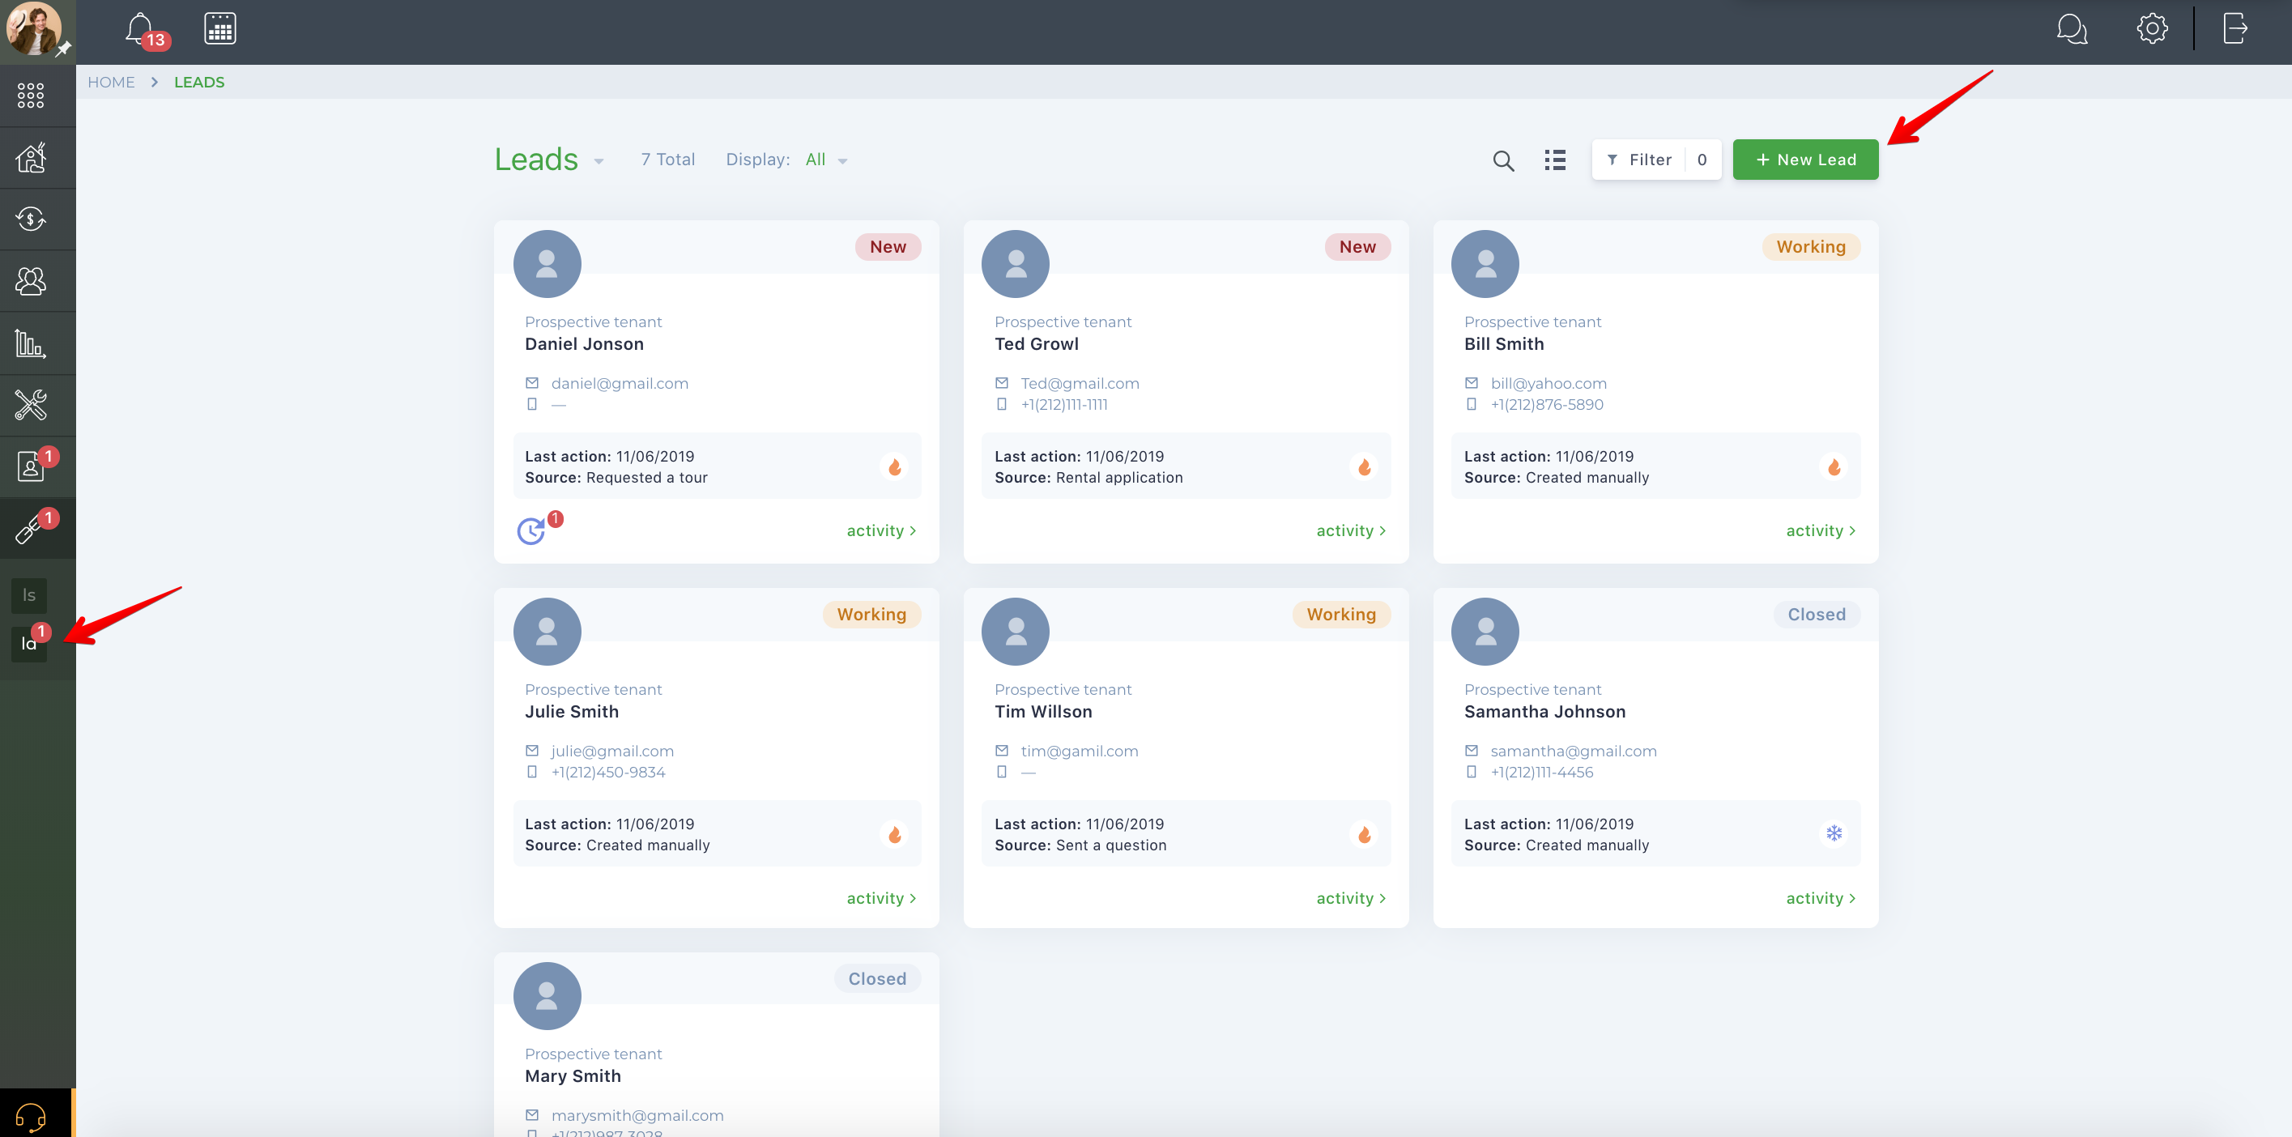2292x1137 pixels.
Task: Click the Working status badge on Bill Smith card
Action: coord(1811,246)
